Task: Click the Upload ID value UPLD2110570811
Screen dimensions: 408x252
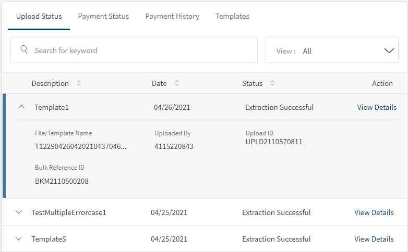Action: (274, 142)
